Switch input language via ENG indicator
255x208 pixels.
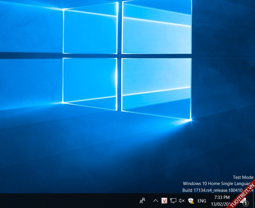pyautogui.click(x=202, y=201)
